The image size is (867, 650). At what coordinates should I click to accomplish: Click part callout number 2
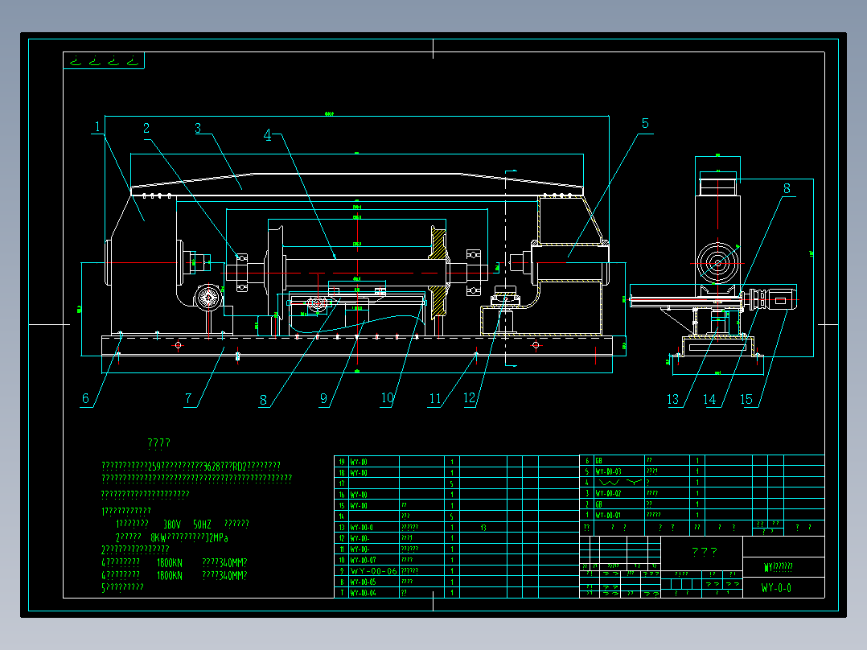pos(146,129)
